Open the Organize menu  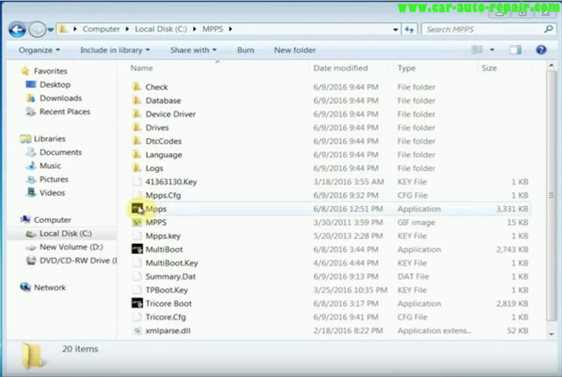(39, 50)
